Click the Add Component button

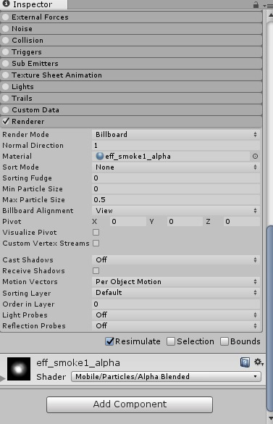130,404
